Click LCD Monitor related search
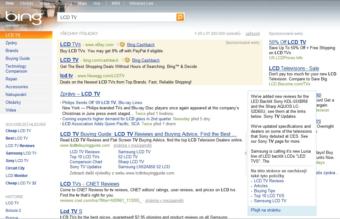The width and height of the screenshot is (340, 219). coord(17,176)
